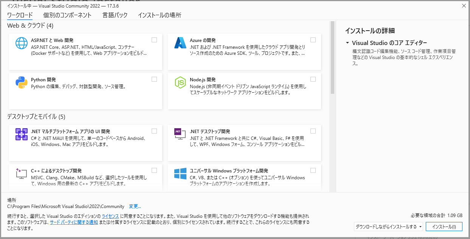Click the .NET デスクトップ開発 monitor icon

pos(180,134)
